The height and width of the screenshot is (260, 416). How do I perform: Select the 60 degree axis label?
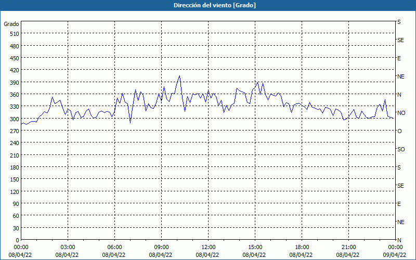pyautogui.click(x=16, y=216)
